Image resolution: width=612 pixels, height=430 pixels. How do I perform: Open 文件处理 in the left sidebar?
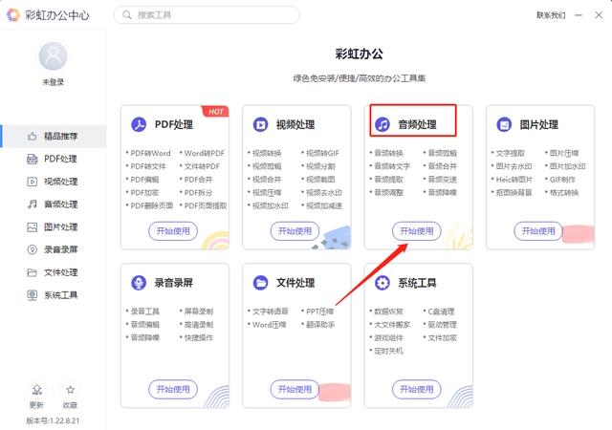click(x=54, y=272)
